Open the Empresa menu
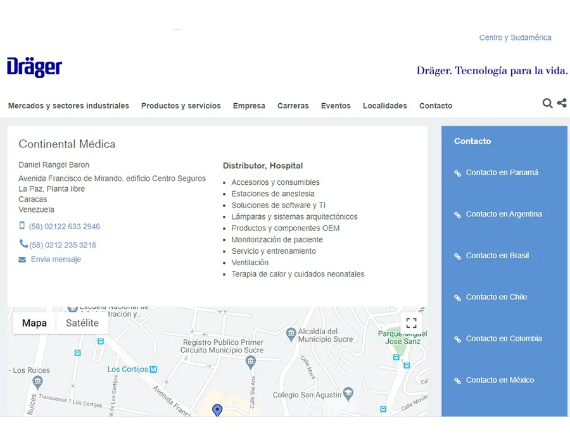Screen dimensions: 570x443 click(x=249, y=106)
